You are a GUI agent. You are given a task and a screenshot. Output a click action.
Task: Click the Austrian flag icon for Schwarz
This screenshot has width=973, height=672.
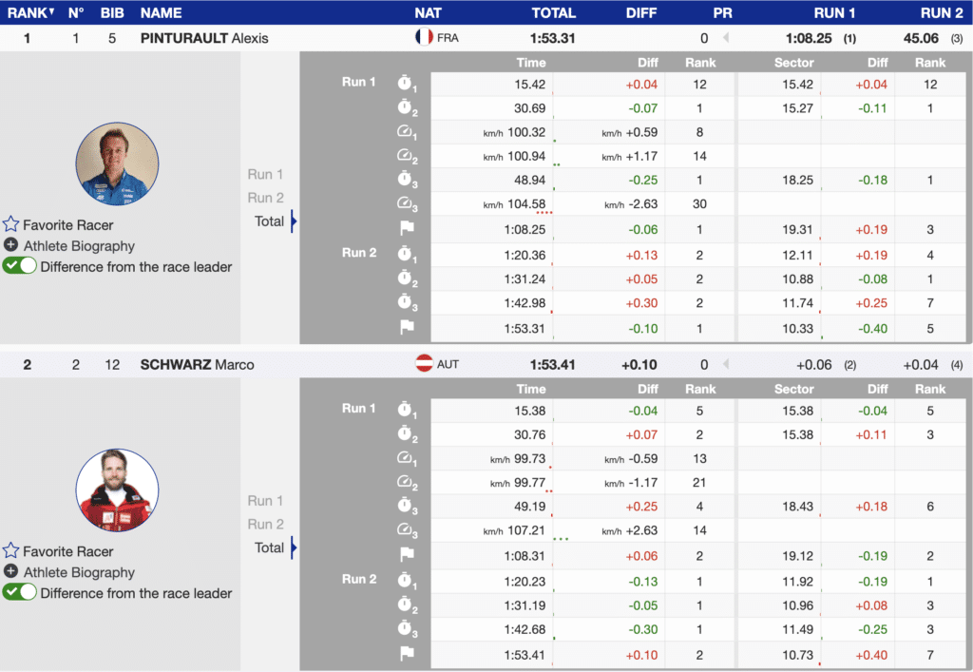(425, 364)
